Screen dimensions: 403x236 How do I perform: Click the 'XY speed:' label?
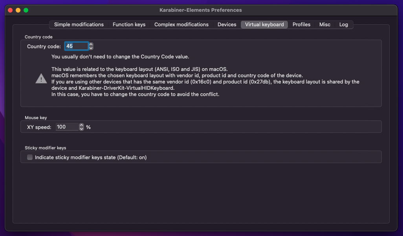pyautogui.click(x=39, y=127)
